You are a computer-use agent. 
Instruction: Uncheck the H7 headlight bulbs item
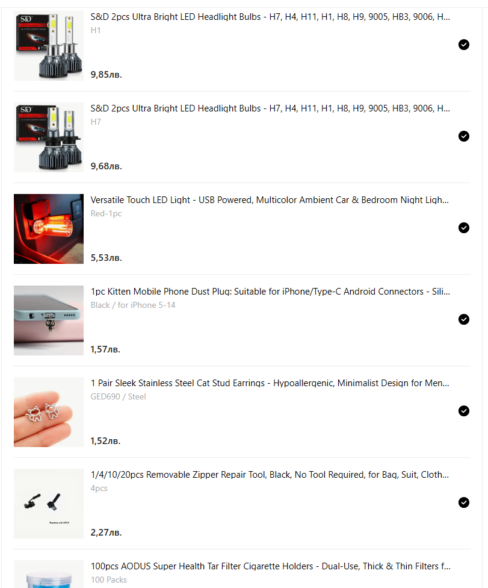point(464,136)
